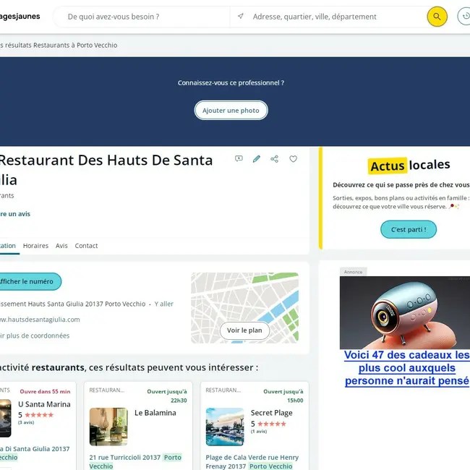Viewport: 470px width, 470px height.
Task: Open the hautsdesantagiulia.com website link
Action: tap(40, 320)
